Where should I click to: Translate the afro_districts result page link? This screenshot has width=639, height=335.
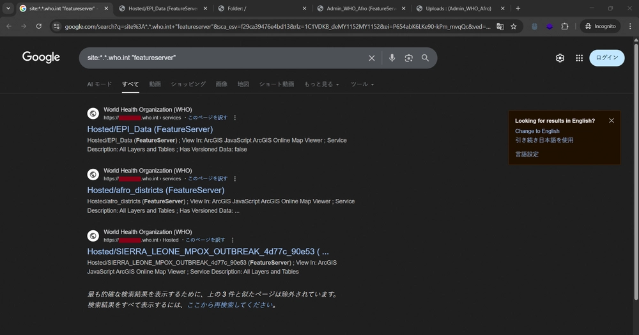(208, 178)
